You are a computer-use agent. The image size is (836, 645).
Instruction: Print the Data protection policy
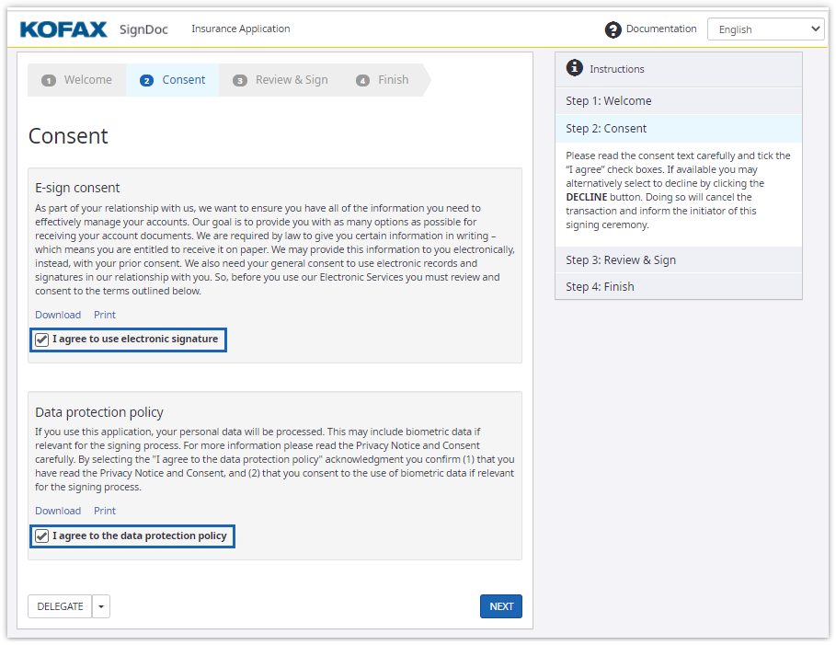[105, 511]
